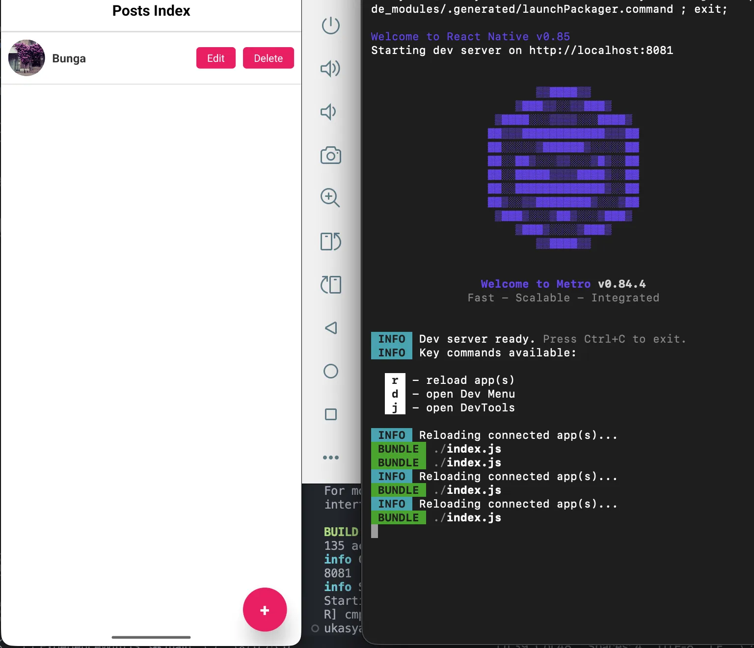Click the 'd – open Dev Menu' line

pos(450,394)
